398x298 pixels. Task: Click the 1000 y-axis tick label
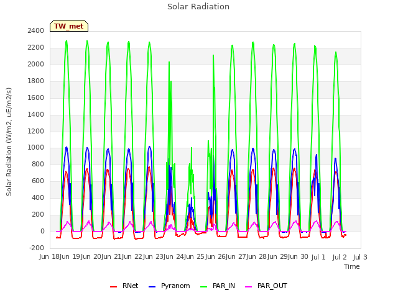pos(36,148)
